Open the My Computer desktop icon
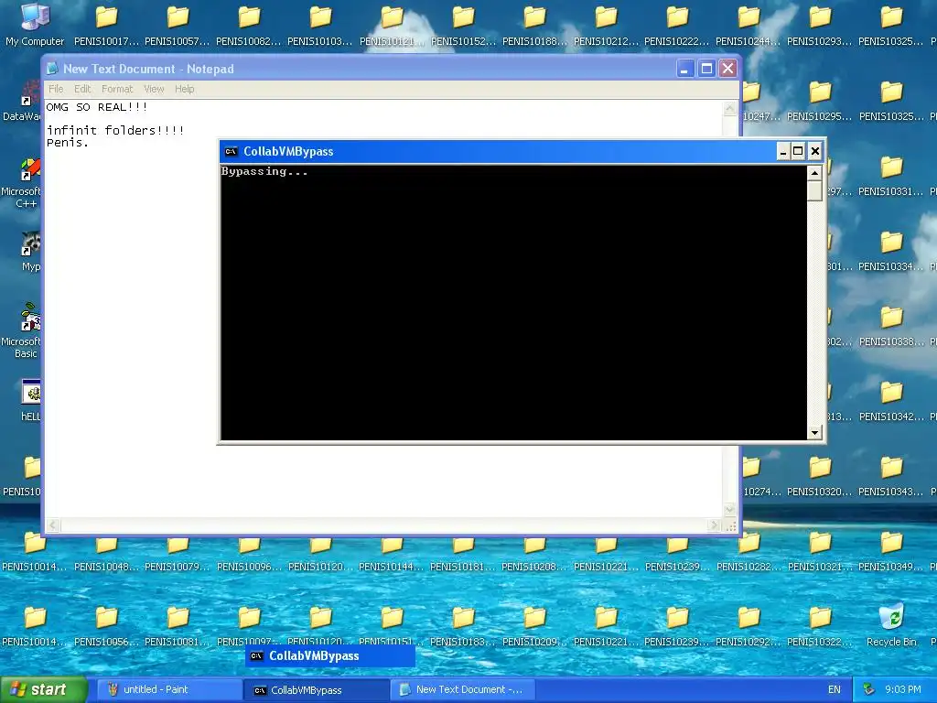This screenshot has height=703, width=937. pos(35,25)
